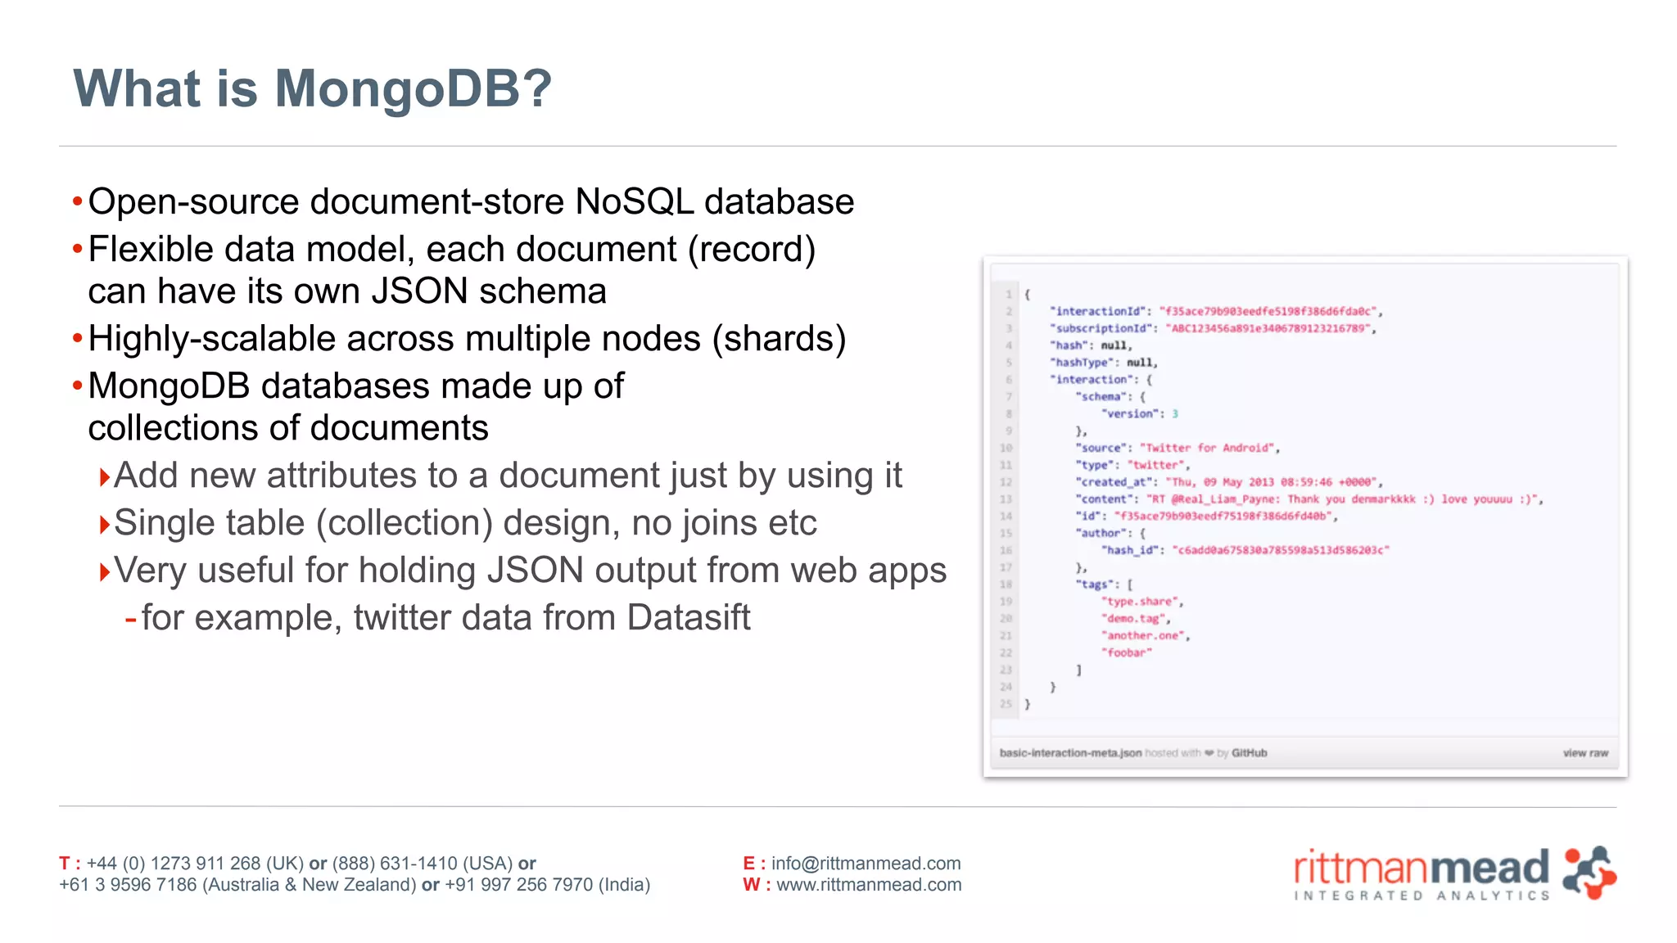Image resolution: width=1677 pixels, height=943 pixels.
Task: Click 'Highly-scalable across multiple nodes (shards)' bullet
Action: 467,338
